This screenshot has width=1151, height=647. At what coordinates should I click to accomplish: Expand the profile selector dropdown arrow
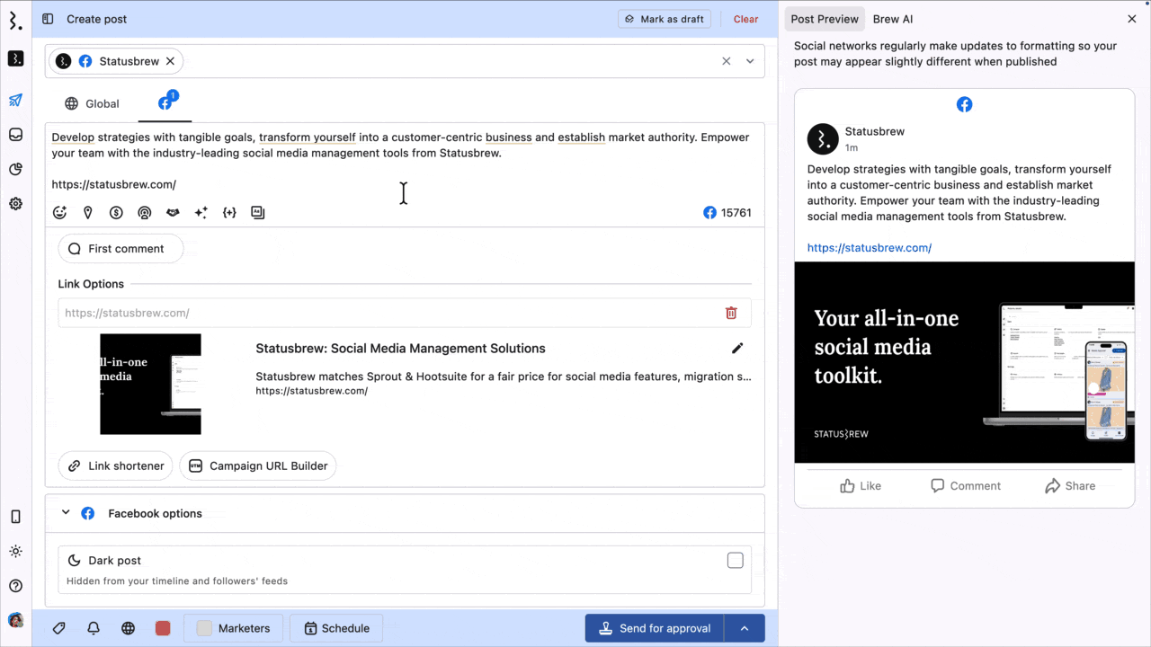coord(750,61)
